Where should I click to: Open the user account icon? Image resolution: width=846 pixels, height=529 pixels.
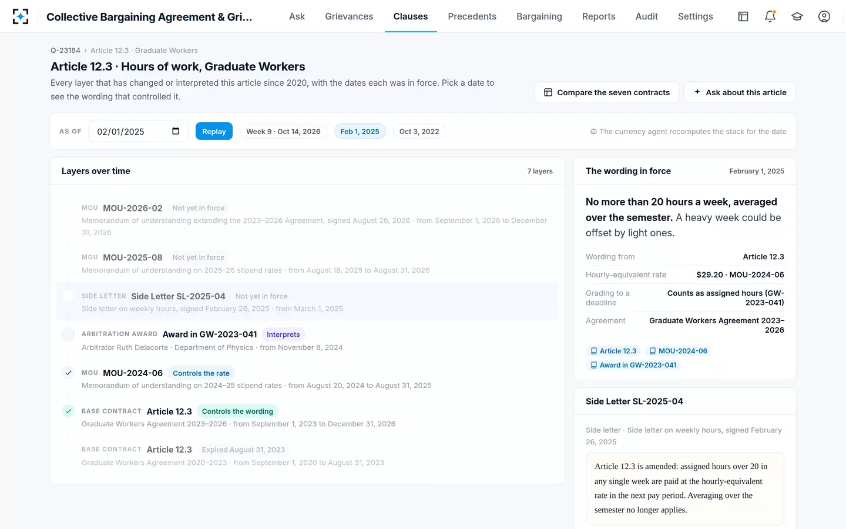point(824,16)
